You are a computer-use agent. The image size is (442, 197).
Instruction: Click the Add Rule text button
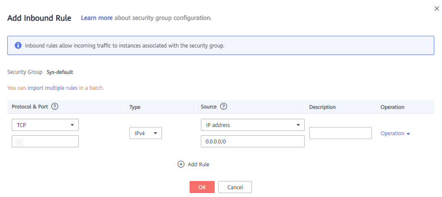pos(198,164)
